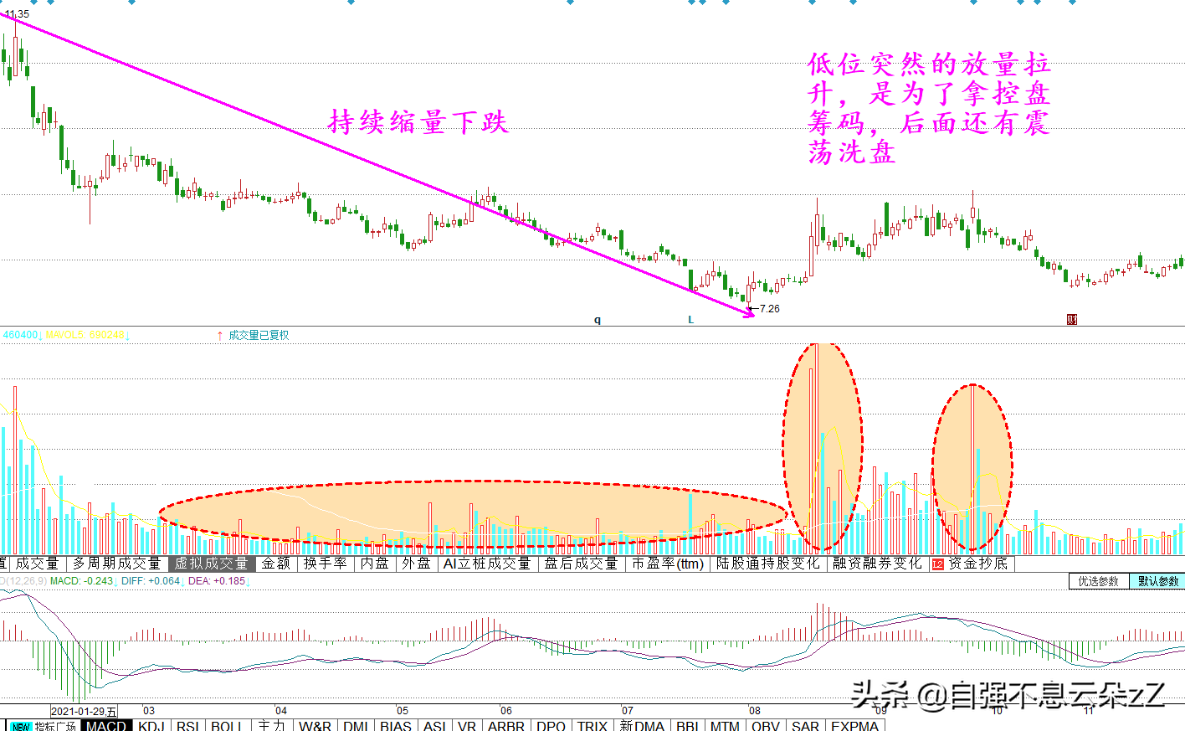Click the MACD: -0.243 value

(82, 580)
